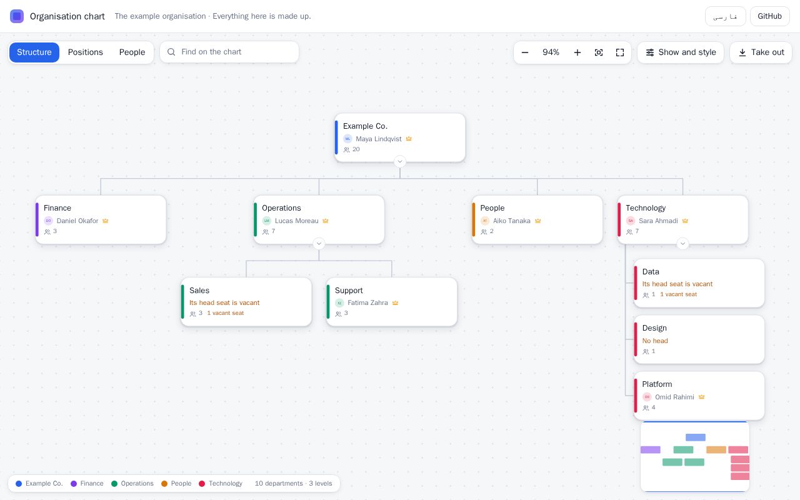
Task: Zoom out with the minus icon
Action: [525, 52]
